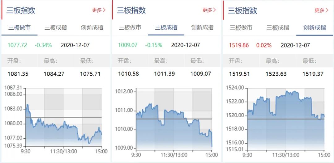The width and height of the screenshot is (334, 163).
Task: Switch the left panel to the 创新成指 tab
Action: click(92, 27)
